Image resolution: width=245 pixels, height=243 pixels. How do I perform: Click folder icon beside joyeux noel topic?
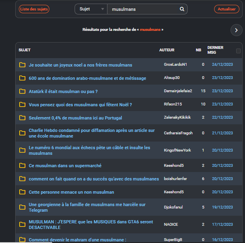pos(22,65)
